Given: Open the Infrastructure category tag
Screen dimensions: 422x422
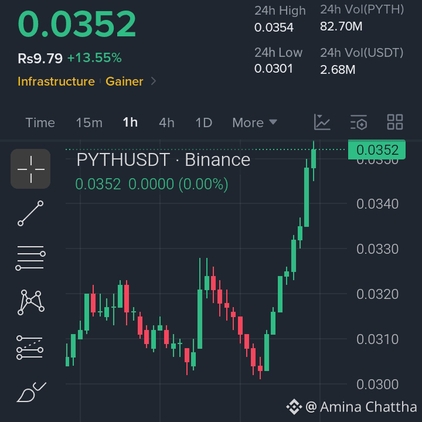Looking at the screenshot, I should pyautogui.click(x=56, y=81).
